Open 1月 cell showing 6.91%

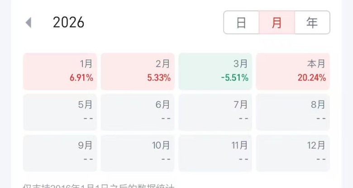[60, 71]
